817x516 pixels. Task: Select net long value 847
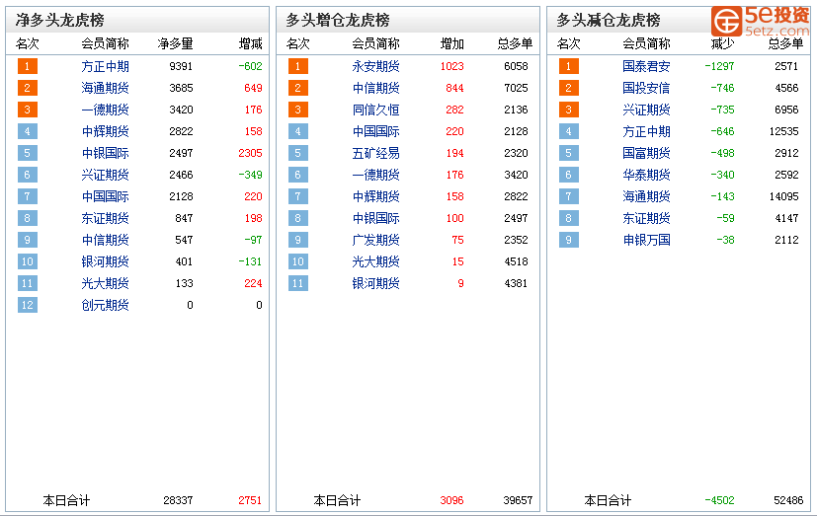pos(184,218)
